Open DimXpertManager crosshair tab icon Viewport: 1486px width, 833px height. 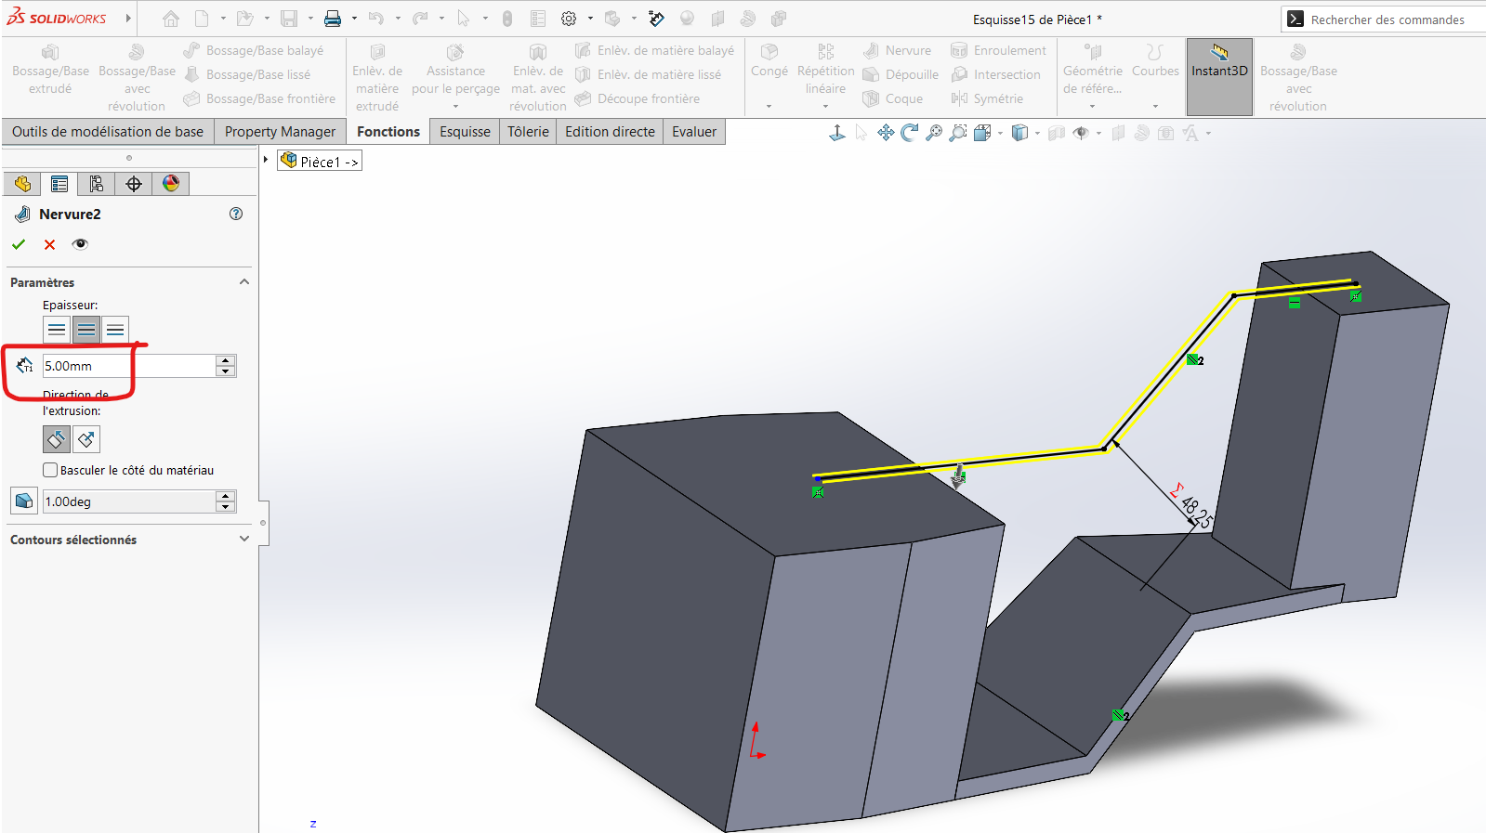[134, 184]
